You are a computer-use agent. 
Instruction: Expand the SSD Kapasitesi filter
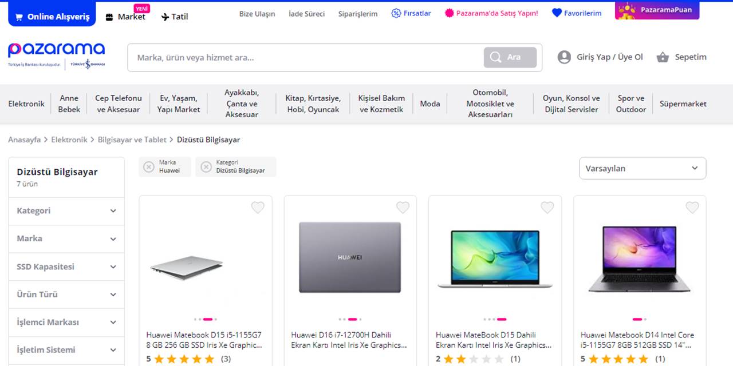coord(66,266)
